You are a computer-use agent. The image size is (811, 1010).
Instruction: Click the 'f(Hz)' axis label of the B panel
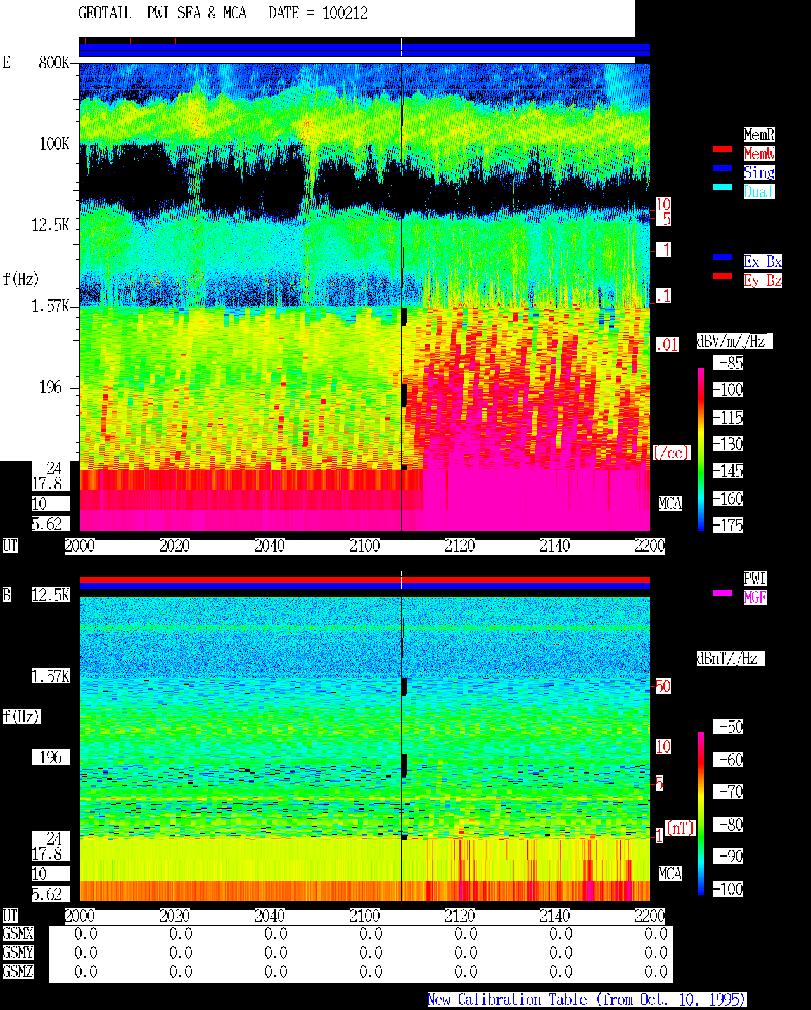click(22, 716)
